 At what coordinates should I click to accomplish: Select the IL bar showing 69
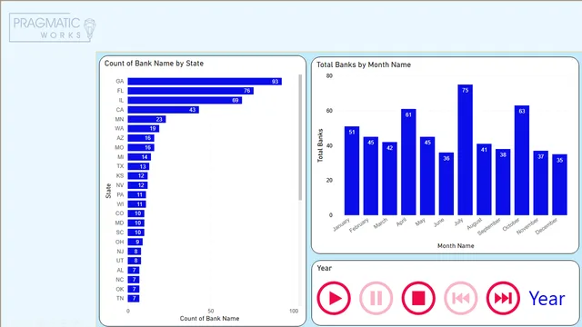(185, 100)
